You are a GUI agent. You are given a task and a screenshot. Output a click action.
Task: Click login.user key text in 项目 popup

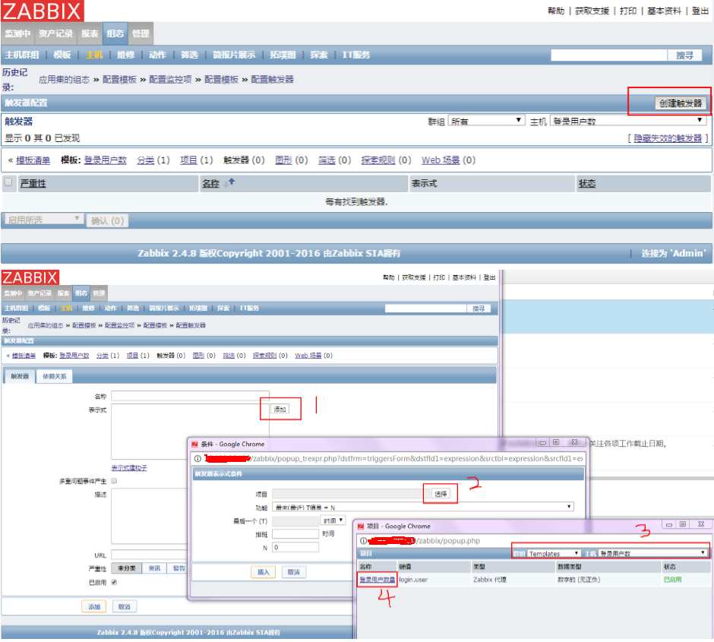tap(413, 580)
